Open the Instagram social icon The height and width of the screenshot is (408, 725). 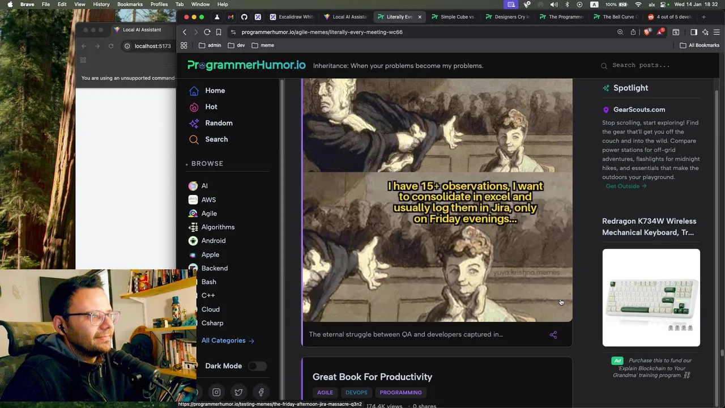216,392
